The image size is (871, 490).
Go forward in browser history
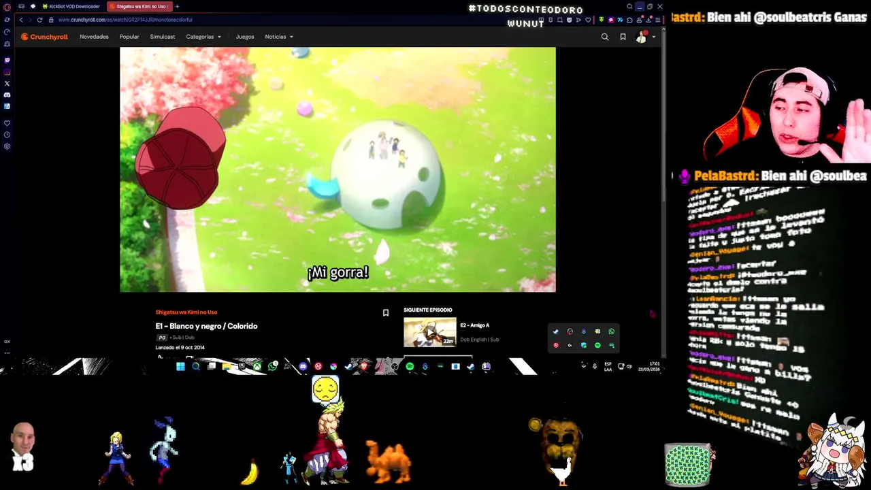click(x=30, y=20)
